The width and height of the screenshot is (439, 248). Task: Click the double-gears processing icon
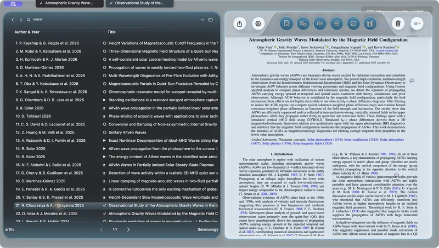[303, 24]
